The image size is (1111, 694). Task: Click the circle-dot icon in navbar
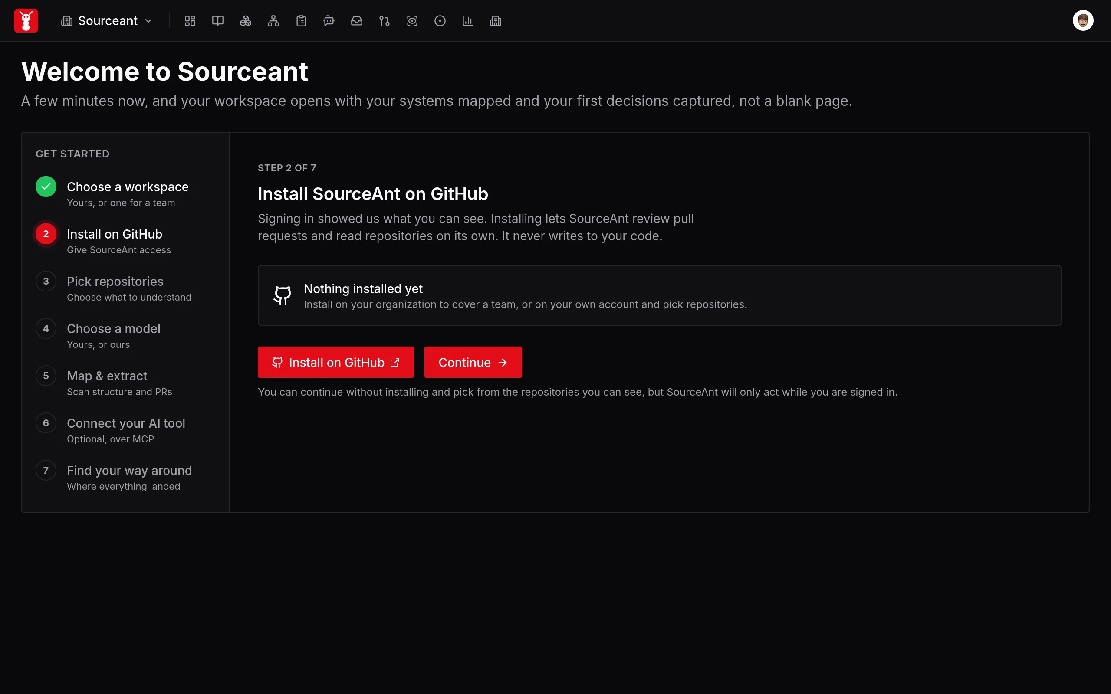pos(440,21)
